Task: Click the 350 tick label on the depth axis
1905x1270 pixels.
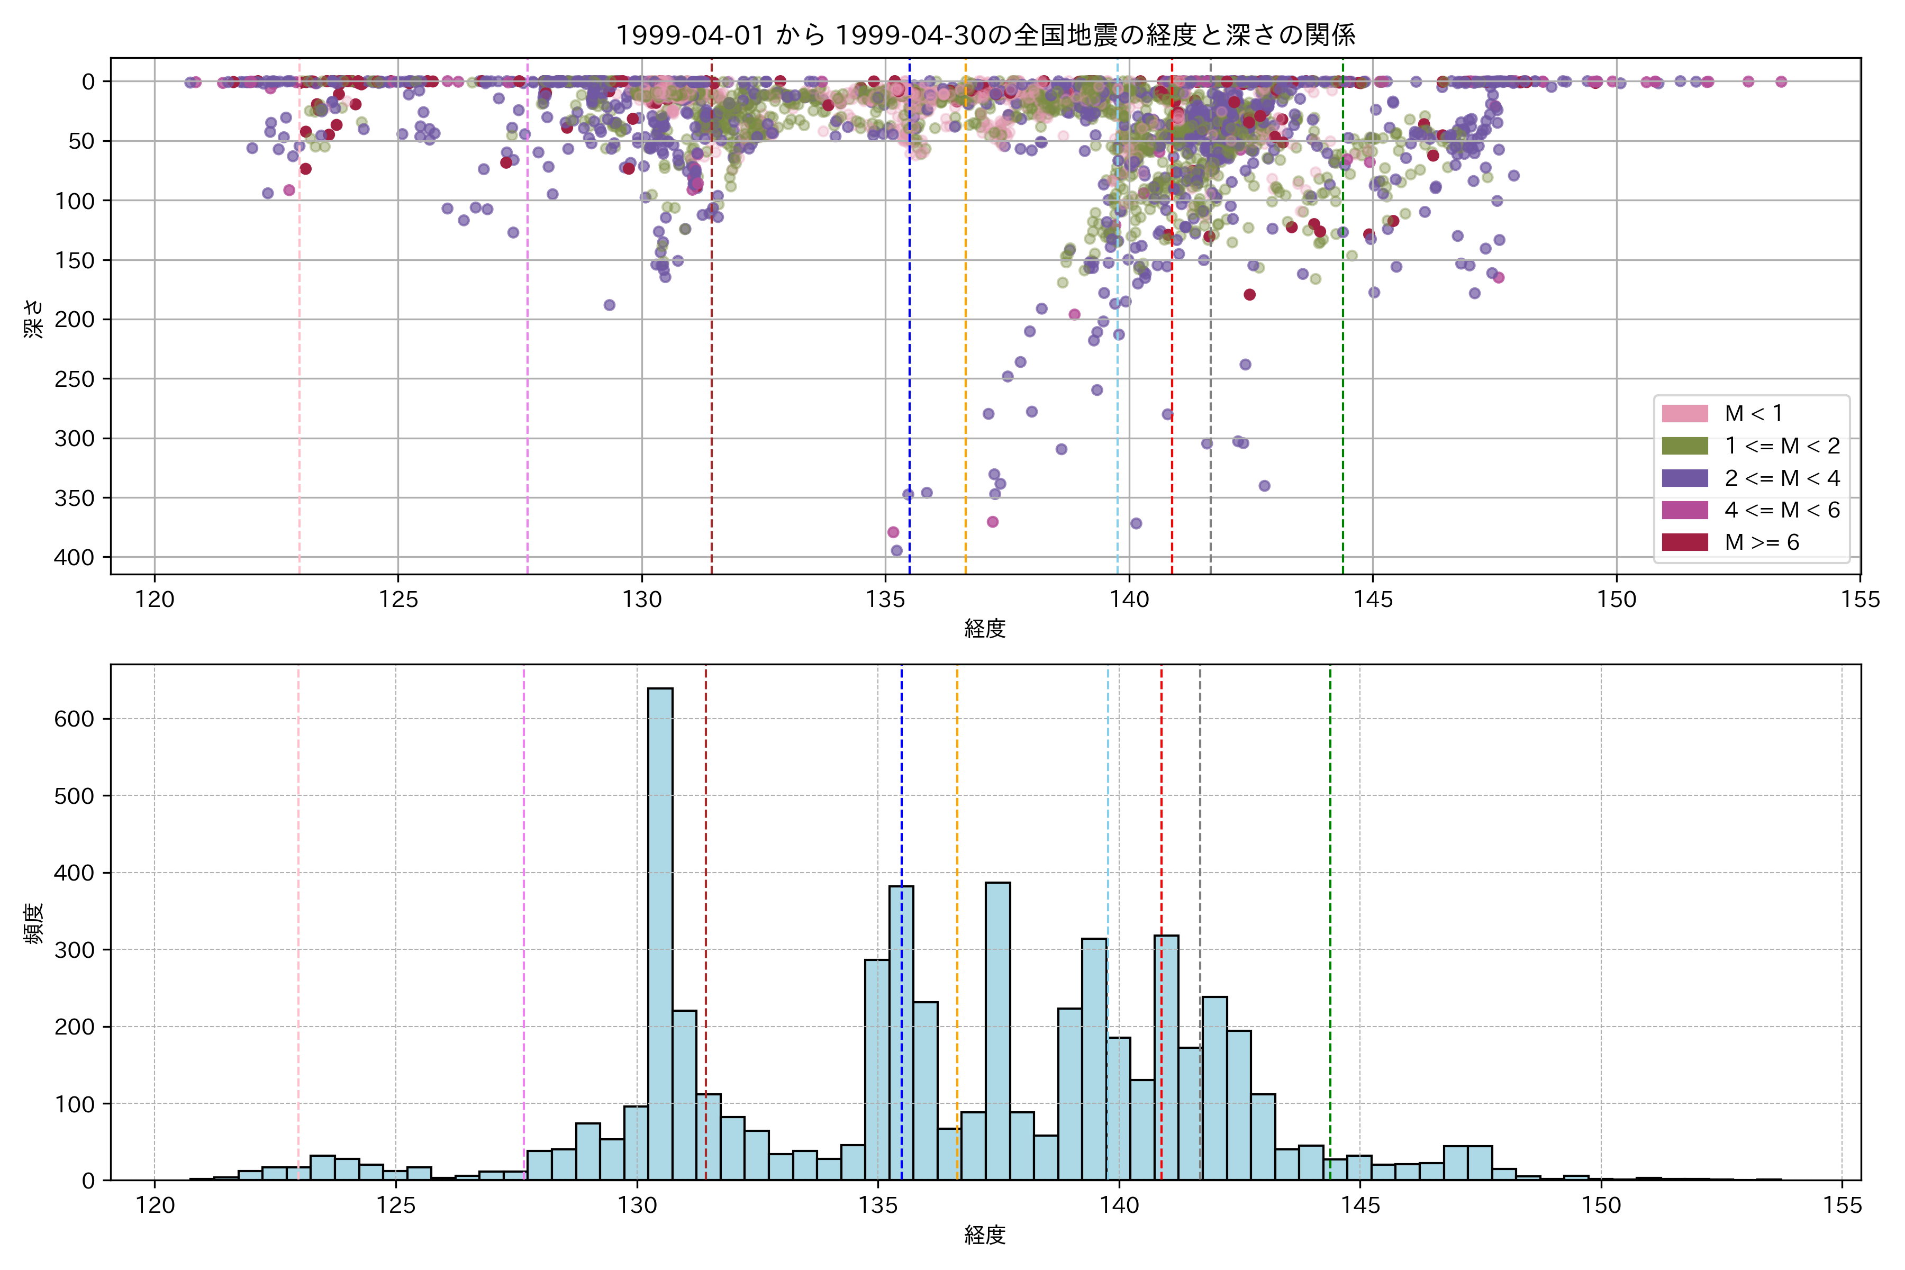Action: [74, 498]
